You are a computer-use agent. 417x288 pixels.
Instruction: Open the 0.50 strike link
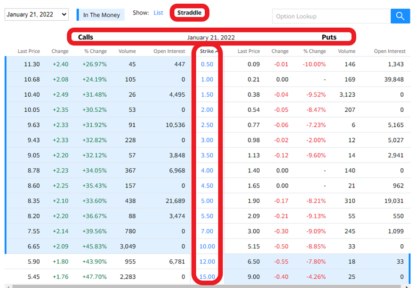pos(207,64)
